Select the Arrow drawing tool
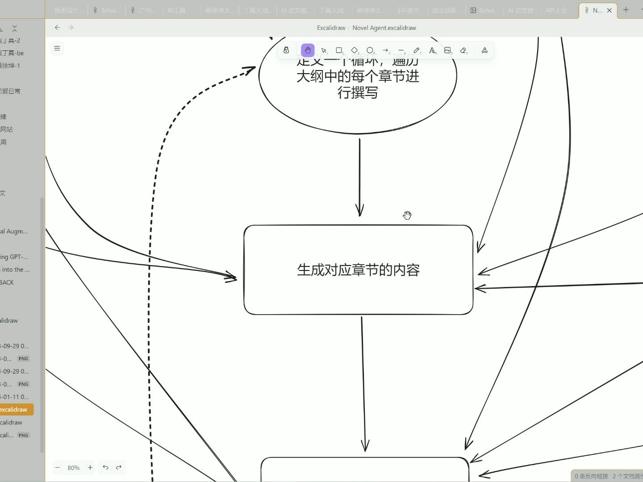Screen dimensions: 643x482 click(x=386, y=50)
